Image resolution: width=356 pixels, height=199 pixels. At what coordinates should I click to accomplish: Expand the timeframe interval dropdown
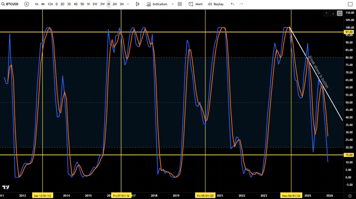pos(128,4)
